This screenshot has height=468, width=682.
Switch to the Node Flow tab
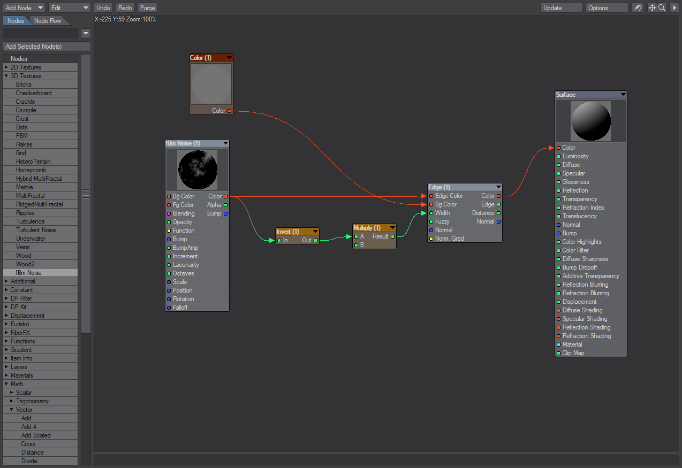(x=48, y=21)
